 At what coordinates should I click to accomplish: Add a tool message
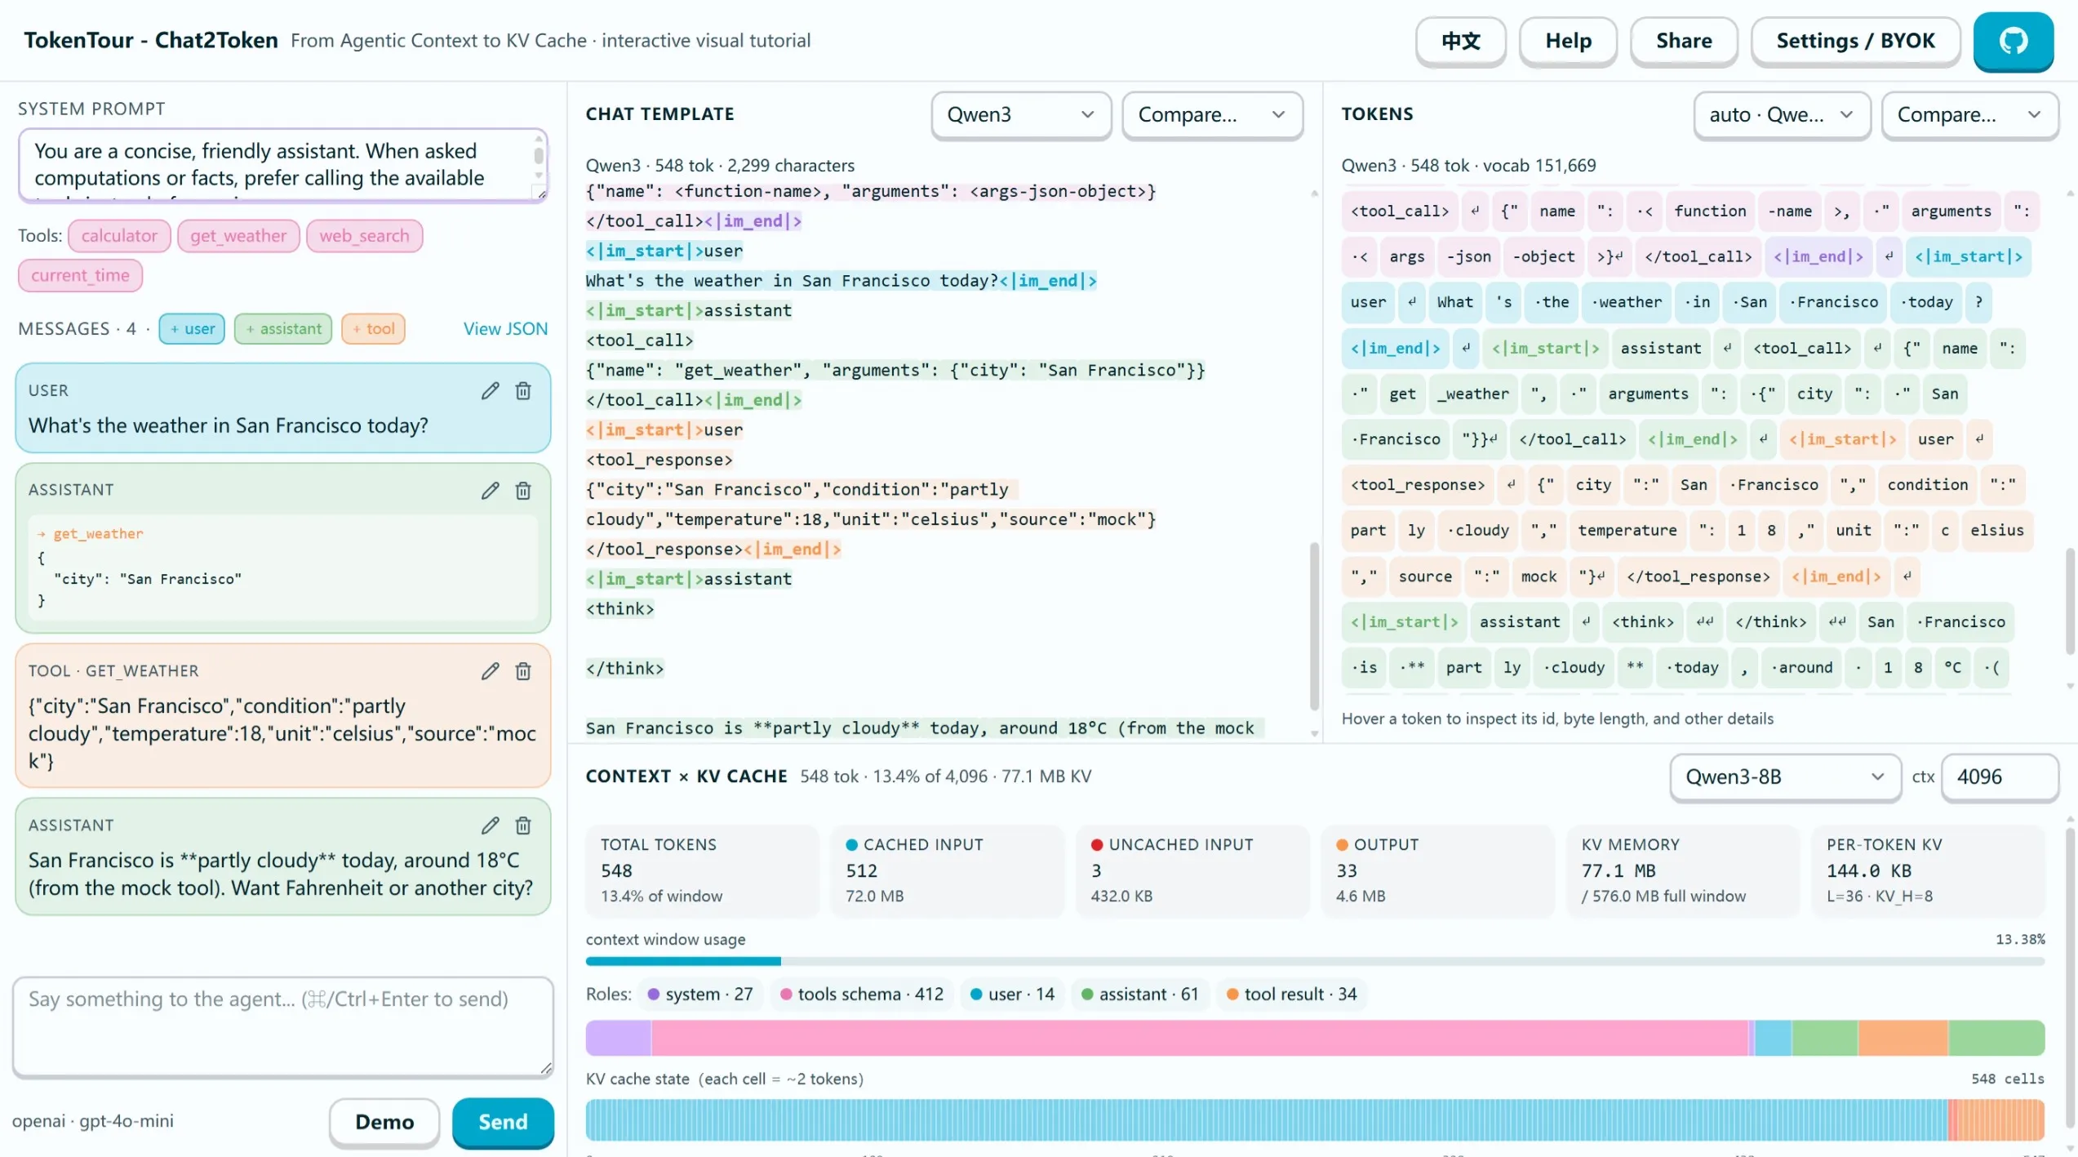coord(373,328)
